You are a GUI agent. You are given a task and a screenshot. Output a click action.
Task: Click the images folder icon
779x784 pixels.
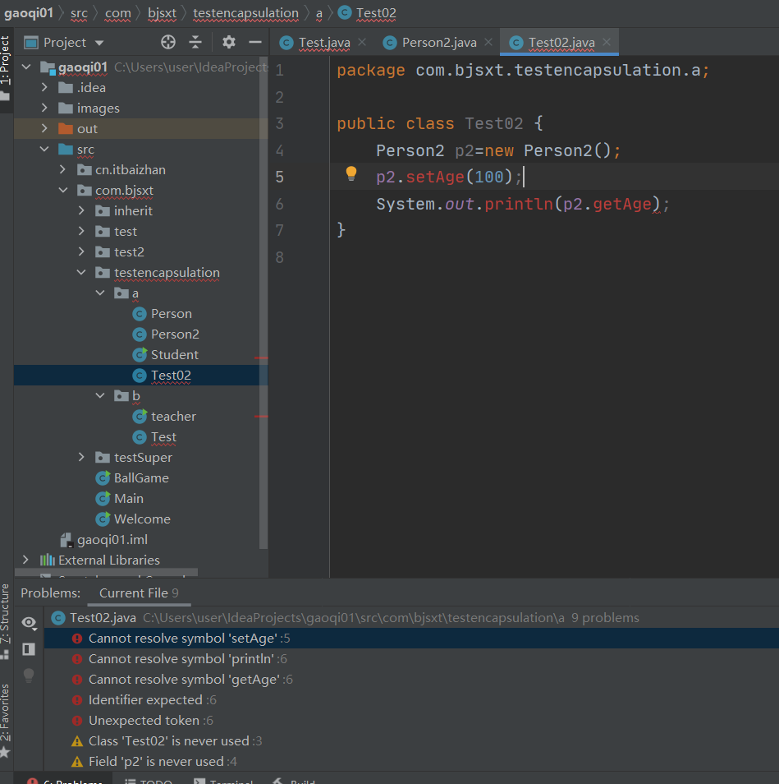pyautogui.click(x=66, y=108)
